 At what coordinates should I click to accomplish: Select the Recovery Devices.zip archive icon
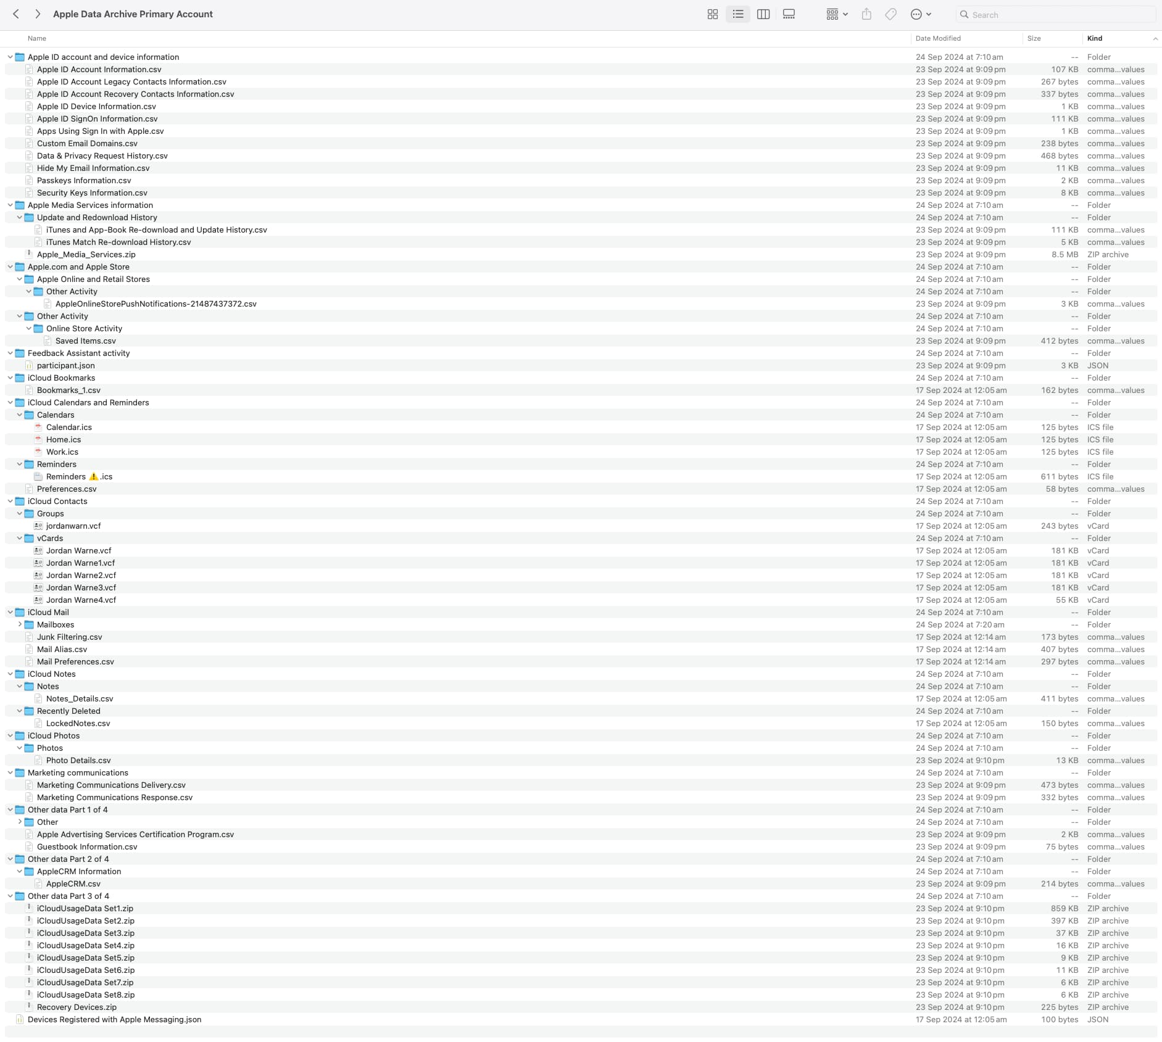tap(29, 1007)
